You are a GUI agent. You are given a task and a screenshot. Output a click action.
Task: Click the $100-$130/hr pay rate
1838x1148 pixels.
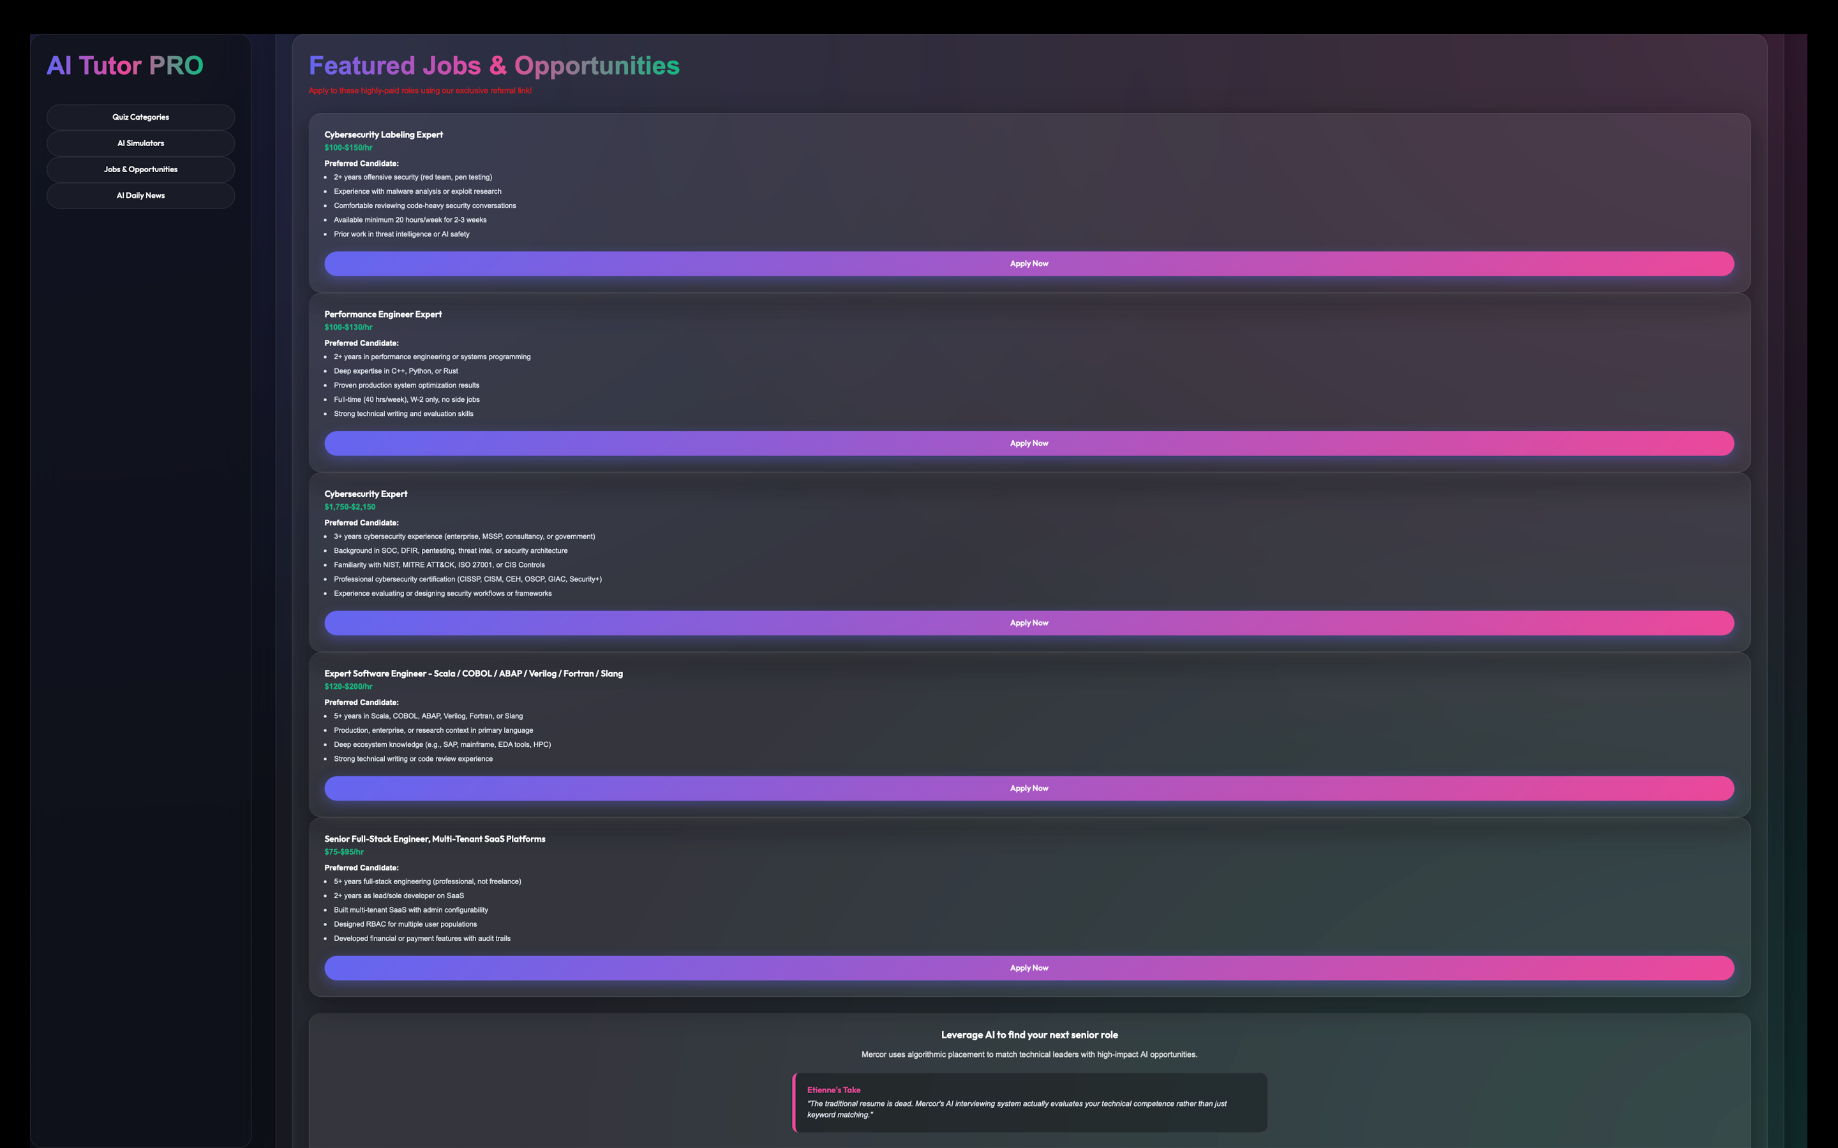coord(348,327)
